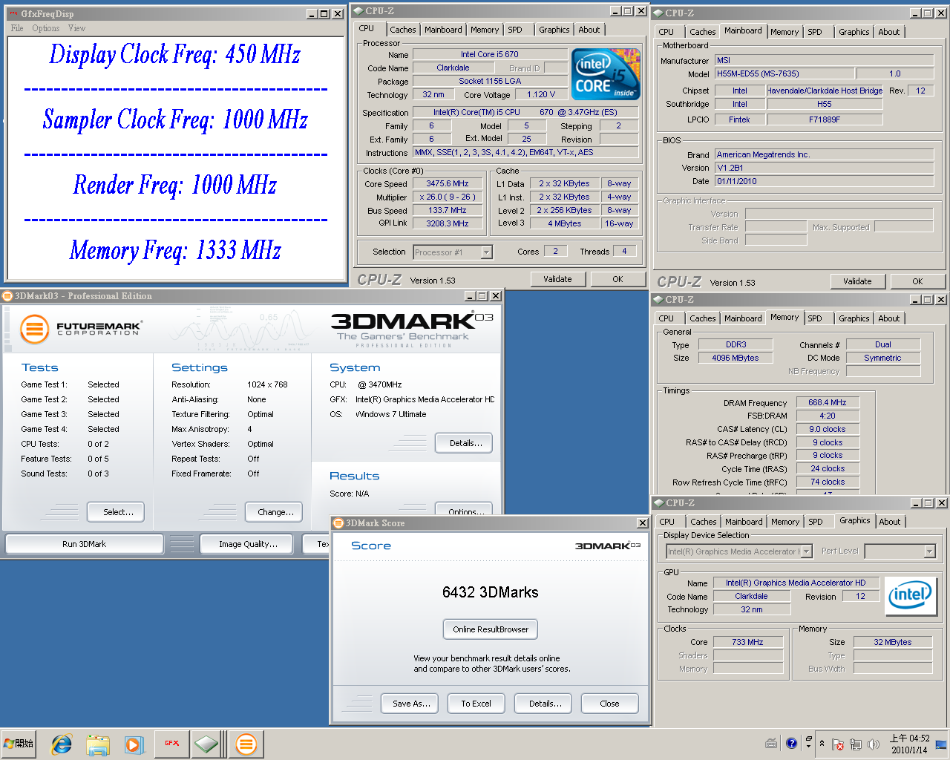Click OK in the Mainboard CPU-Z window

917,281
